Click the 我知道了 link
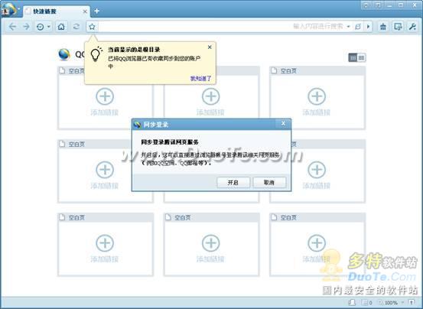 click(x=200, y=79)
